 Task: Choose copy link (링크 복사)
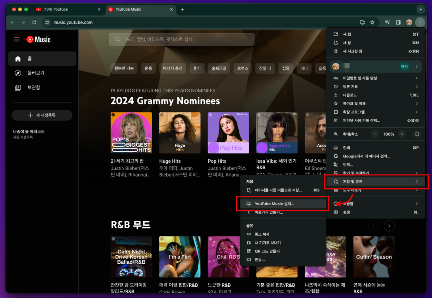click(x=283, y=234)
